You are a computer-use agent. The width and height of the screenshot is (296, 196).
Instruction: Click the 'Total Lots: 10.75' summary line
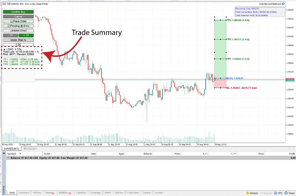(21, 52)
